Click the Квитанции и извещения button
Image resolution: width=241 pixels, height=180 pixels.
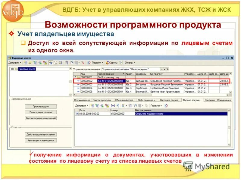(40, 139)
